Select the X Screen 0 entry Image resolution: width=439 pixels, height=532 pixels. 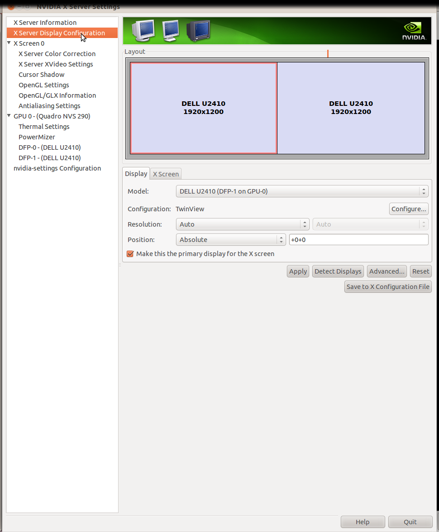pos(29,43)
